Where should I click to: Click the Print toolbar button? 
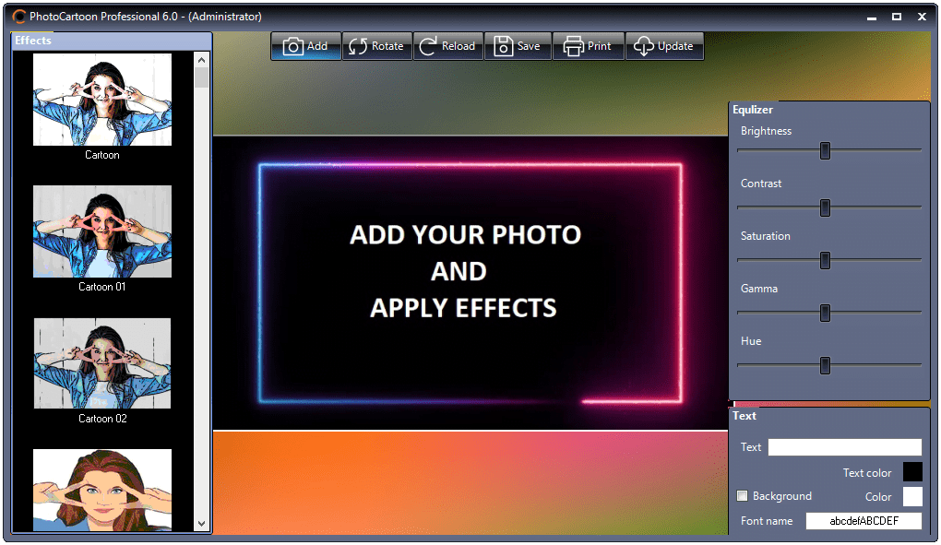[x=589, y=46]
